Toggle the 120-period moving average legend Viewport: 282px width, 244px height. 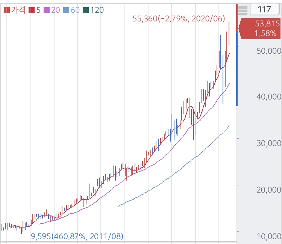tap(93, 10)
